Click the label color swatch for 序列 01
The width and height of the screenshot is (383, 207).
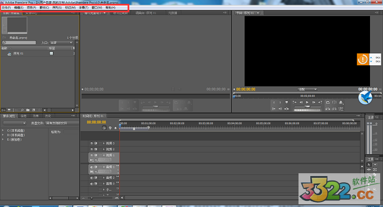51,53
